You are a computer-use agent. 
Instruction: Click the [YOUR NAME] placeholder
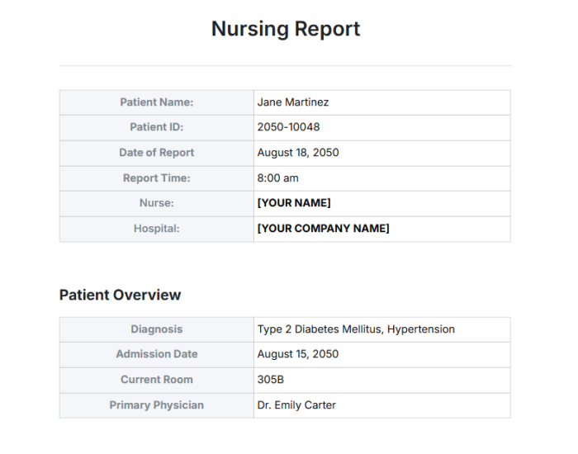pyautogui.click(x=294, y=203)
